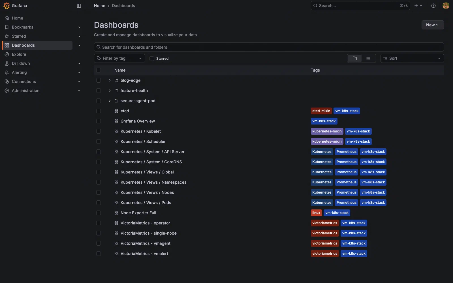Click the Connections icon in sidebar
Viewport: 453px width, 283px height.
point(7,82)
